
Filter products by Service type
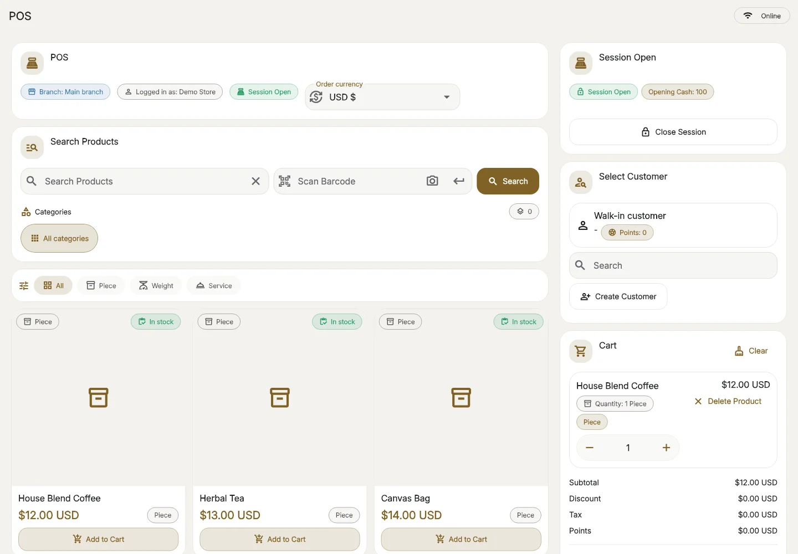[213, 286]
